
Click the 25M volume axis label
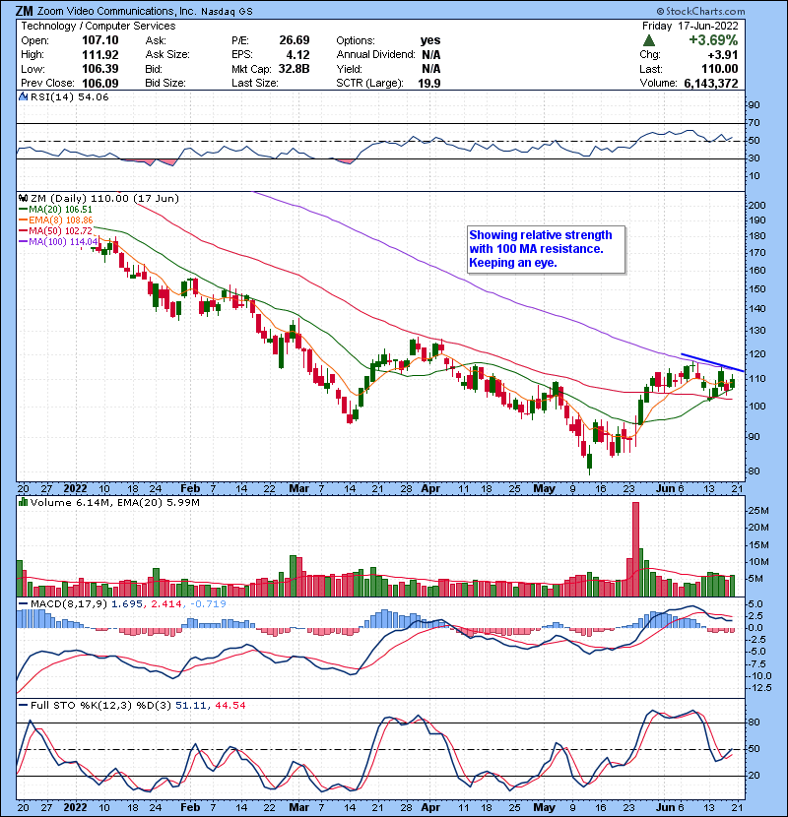tap(758, 511)
